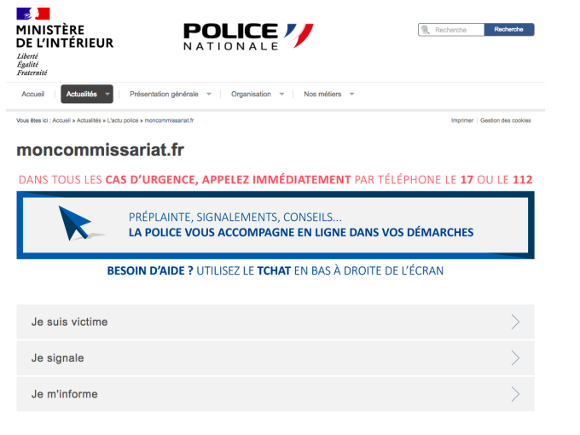580x435 pixels.
Task: Click the moncommissariat.fr page heading
Action: point(101,150)
